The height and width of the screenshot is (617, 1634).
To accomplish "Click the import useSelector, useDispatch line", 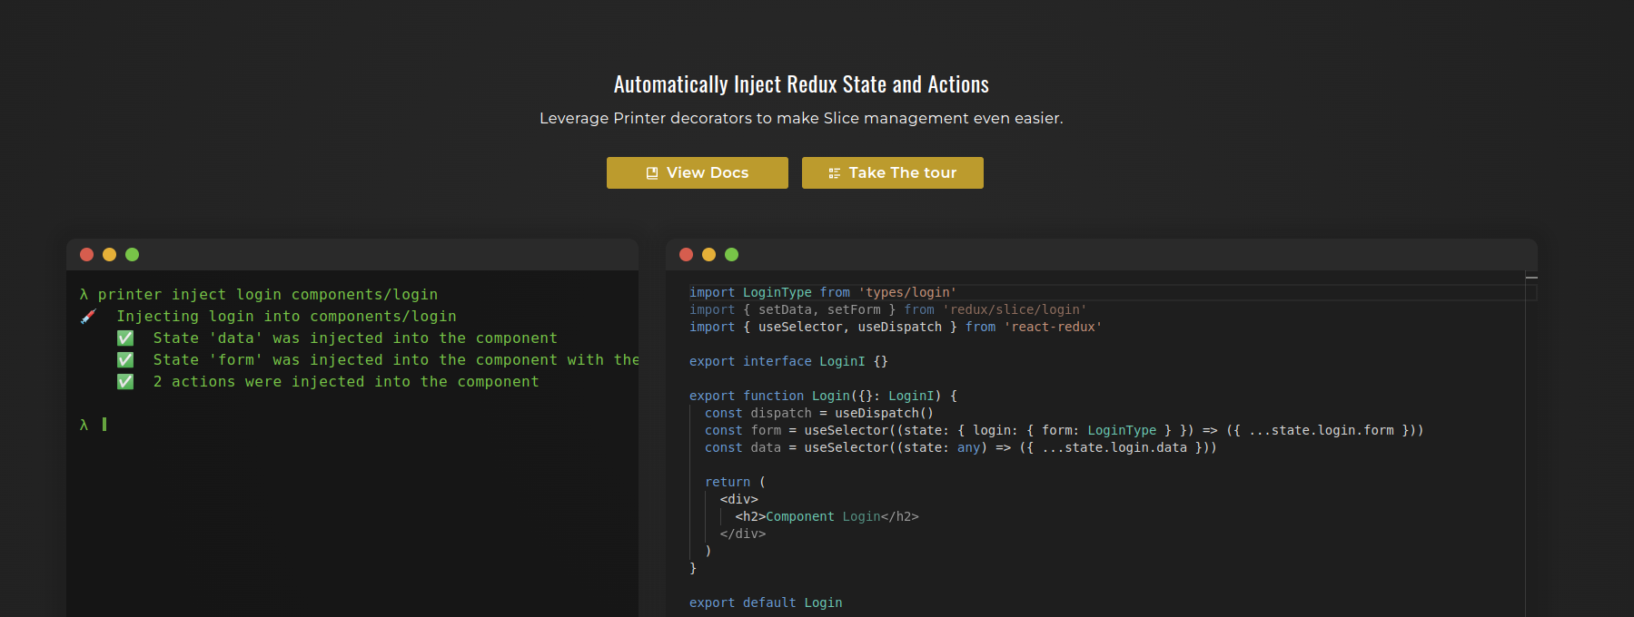I will (895, 327).
